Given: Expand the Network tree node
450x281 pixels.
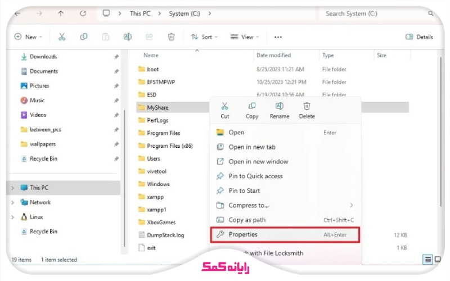Looking at the screenshot, I should 12,202.
